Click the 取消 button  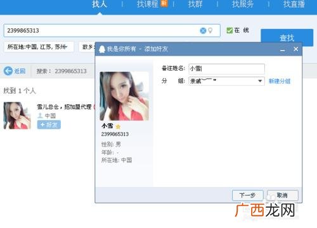click(283, 195)
